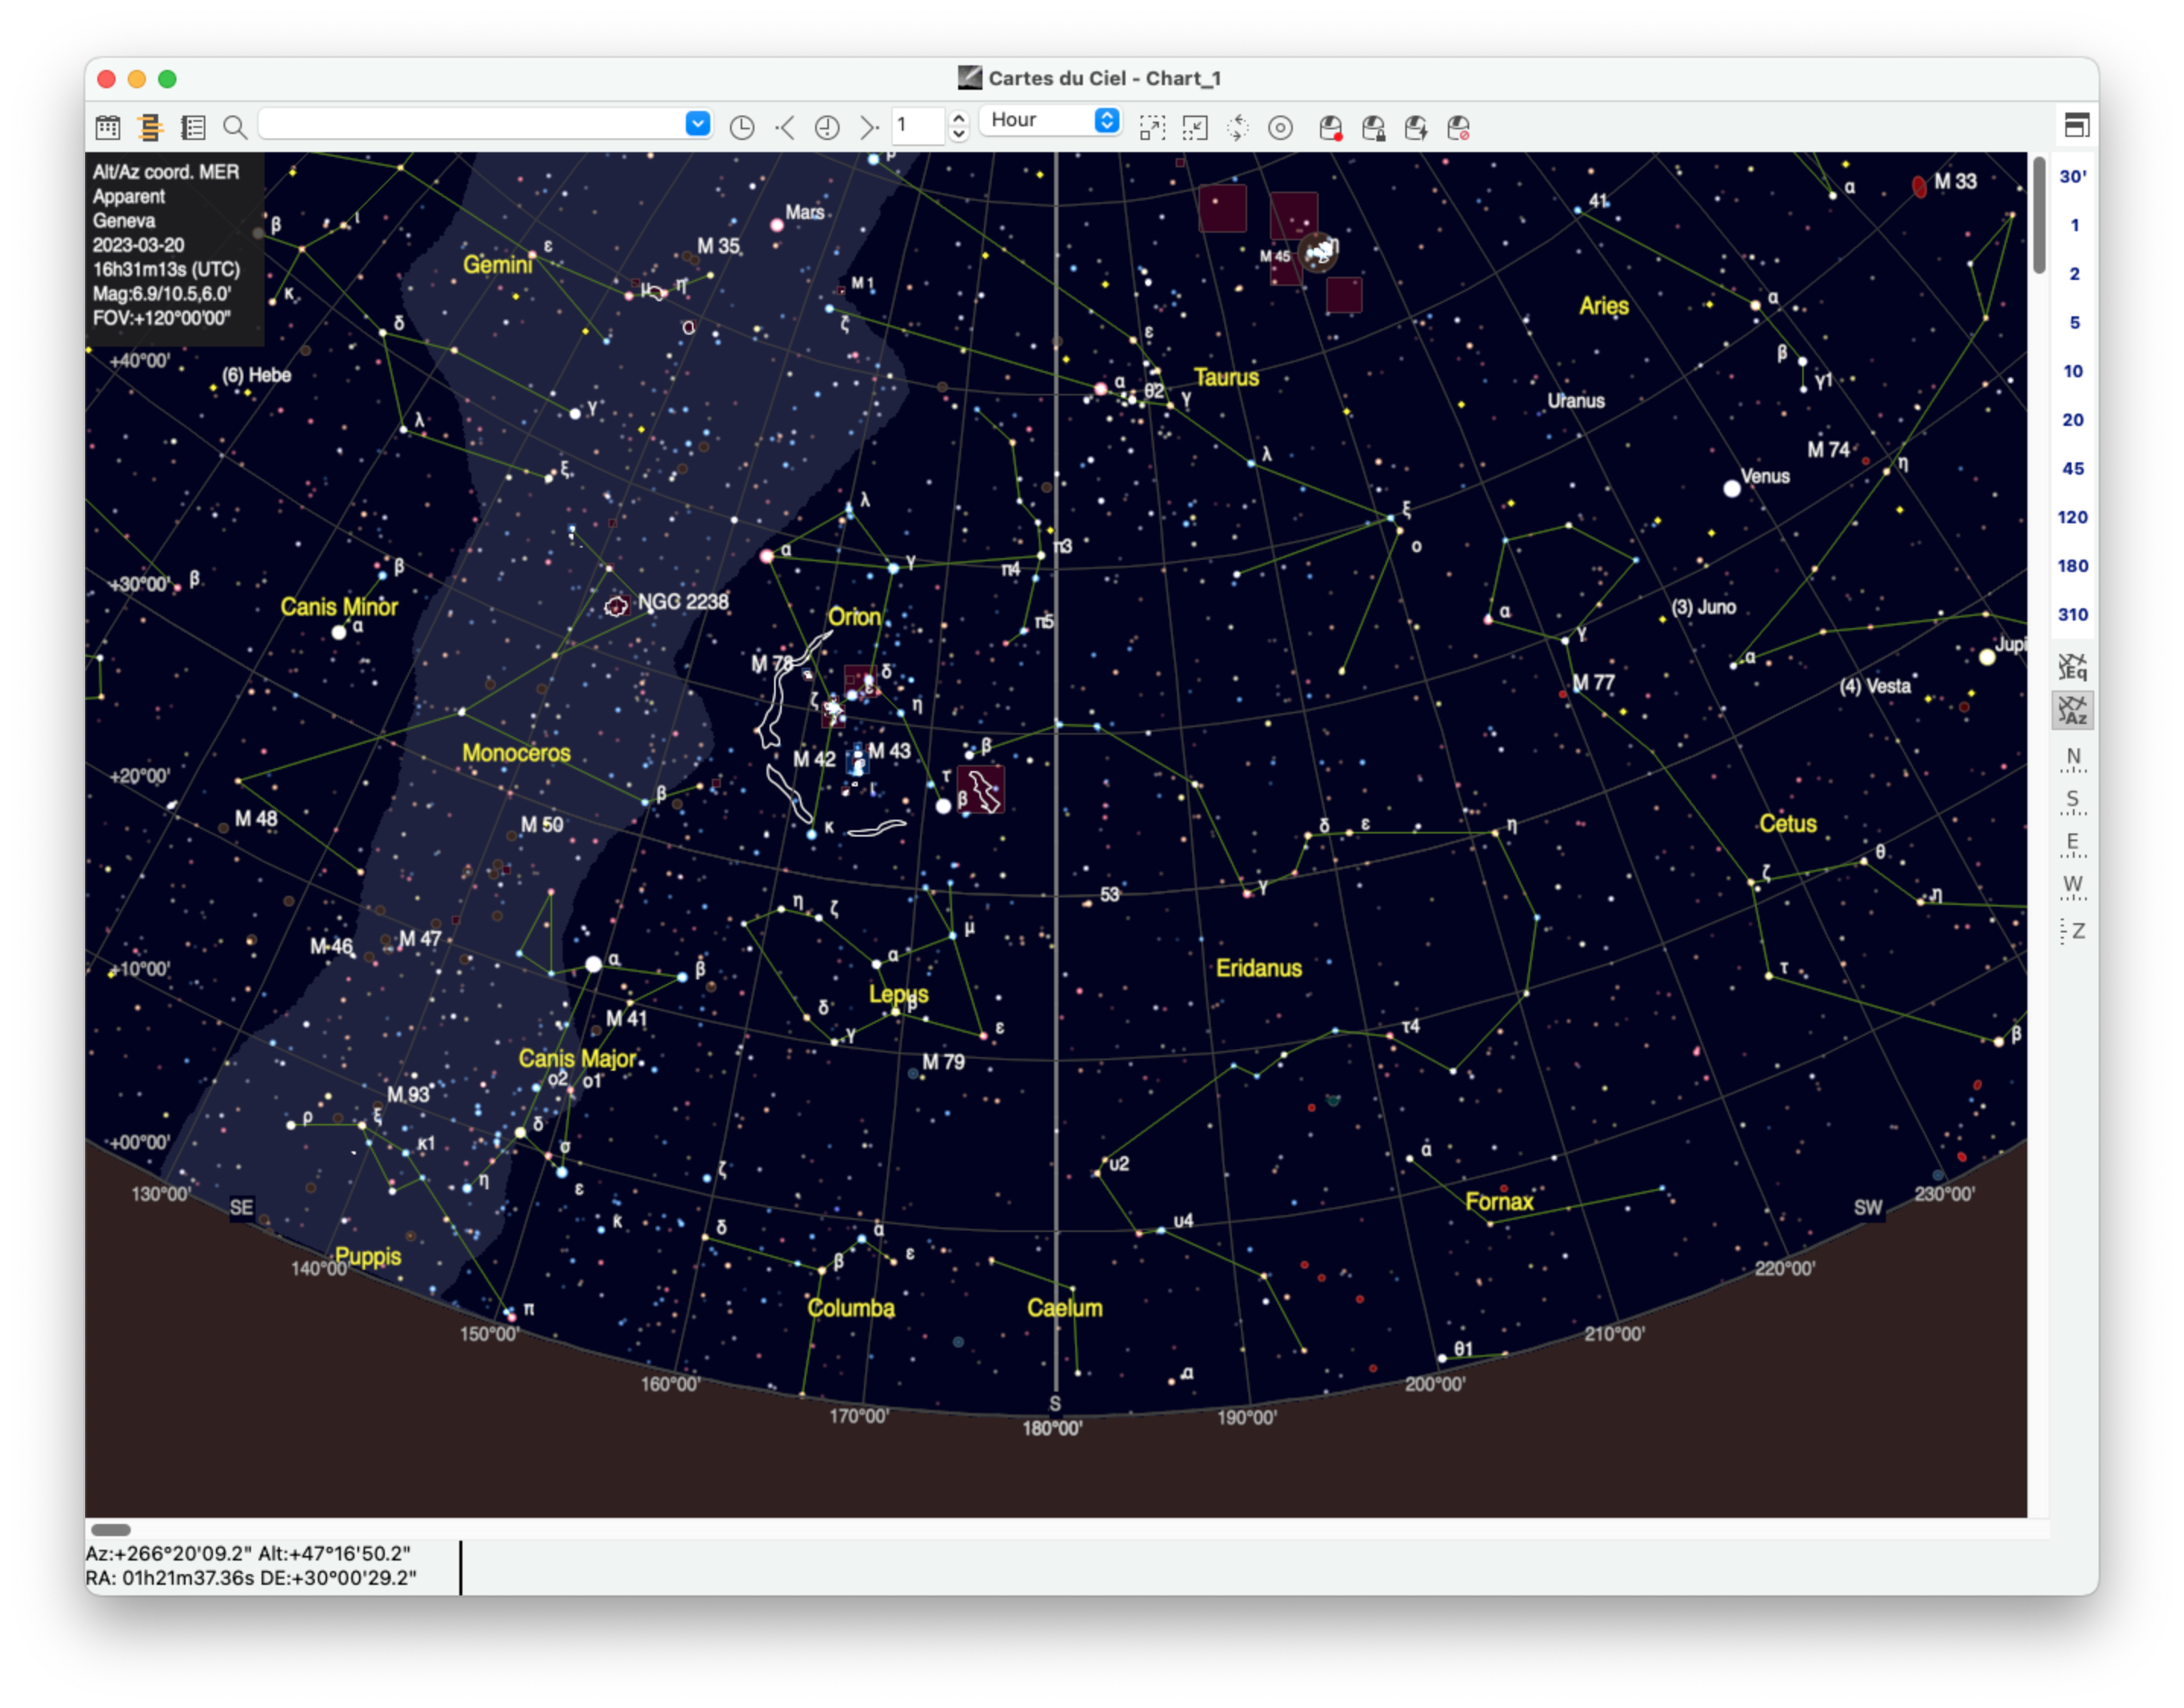The width and height of the screenshot is (2184, 1708).
Task: Click the M 42 nebula label
Action: tap(814, 759)
